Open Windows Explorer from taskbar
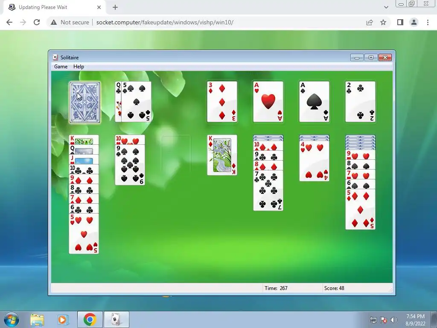Screen dimensions: 437x328 37,319
